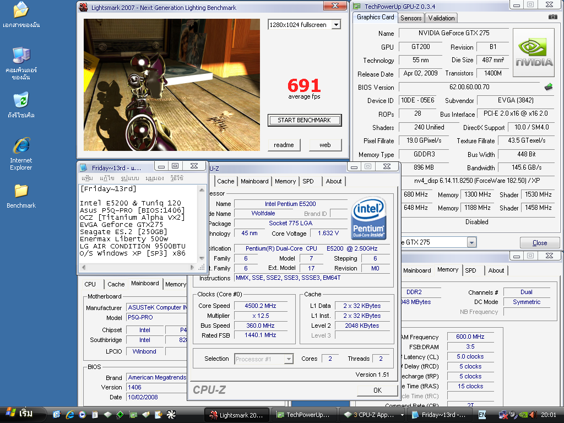Open Cache tab in Mainboard CPU-Z window
This screenshot has width=564, height=423.
coord(116,284)
